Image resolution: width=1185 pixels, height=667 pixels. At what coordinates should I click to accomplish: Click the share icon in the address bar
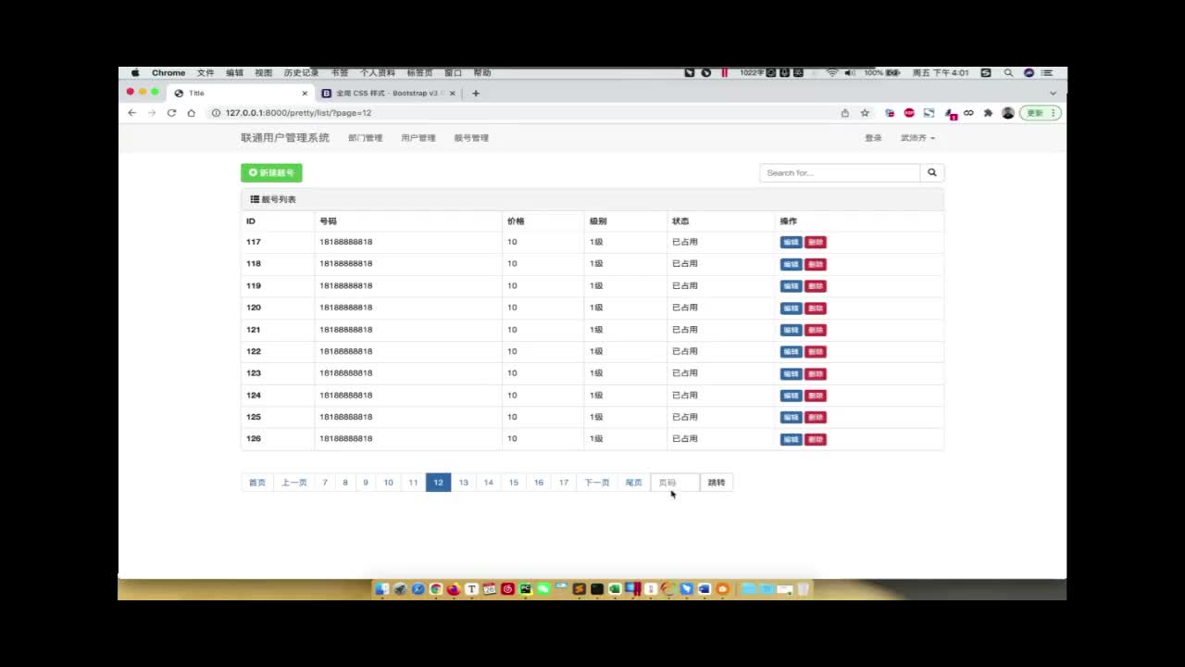point(844,113)
